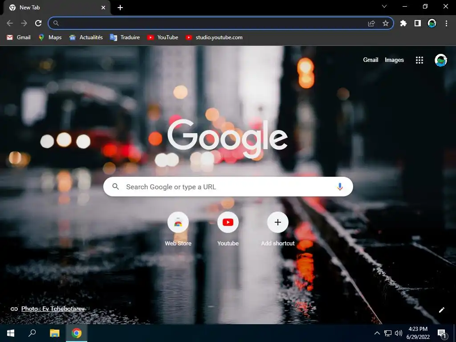The width and height of the screenshot is (456, 342).
Task: Open the tab search chevron
Action: 384,6
